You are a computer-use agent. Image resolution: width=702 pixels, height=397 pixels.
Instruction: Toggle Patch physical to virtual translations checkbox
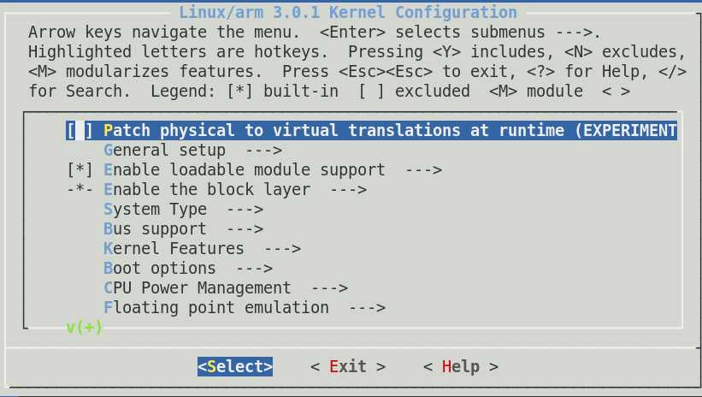(80, 130)
